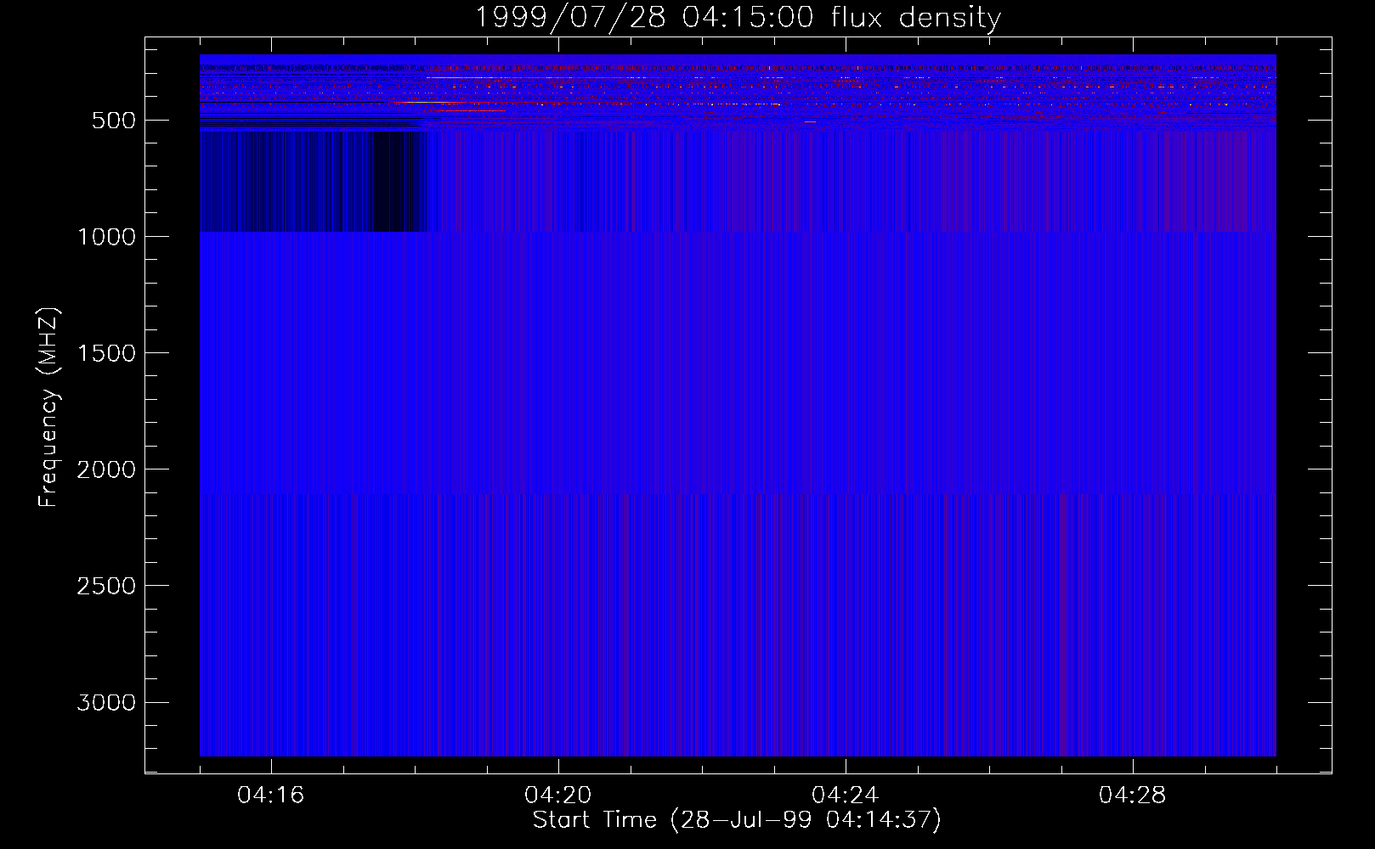Click the 3000 frequency tick label
Viewport: 1375px width, 849px height.
point(106,702)
